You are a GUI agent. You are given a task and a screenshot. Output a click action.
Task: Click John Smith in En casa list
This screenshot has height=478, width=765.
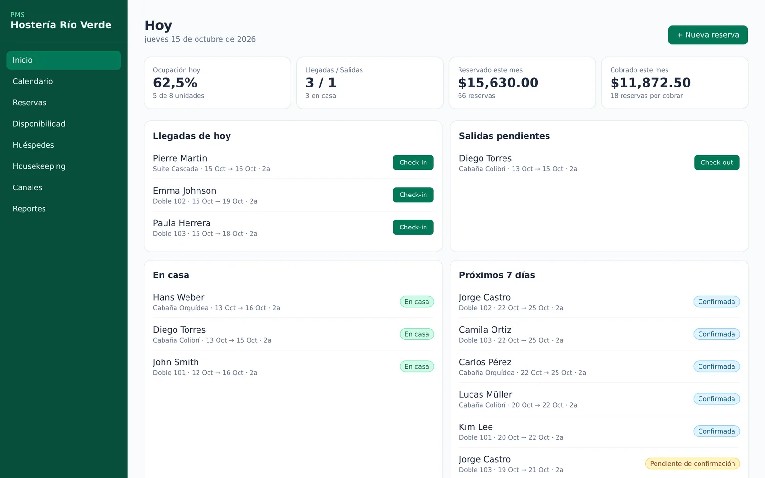pos(175,362)
